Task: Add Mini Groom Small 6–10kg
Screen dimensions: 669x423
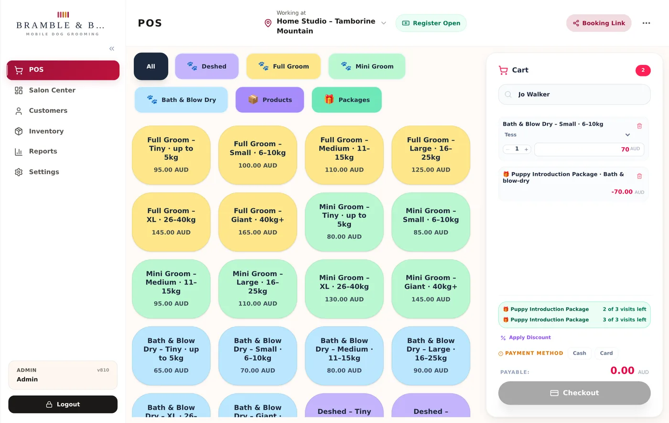Action: [x=431, y=222]
